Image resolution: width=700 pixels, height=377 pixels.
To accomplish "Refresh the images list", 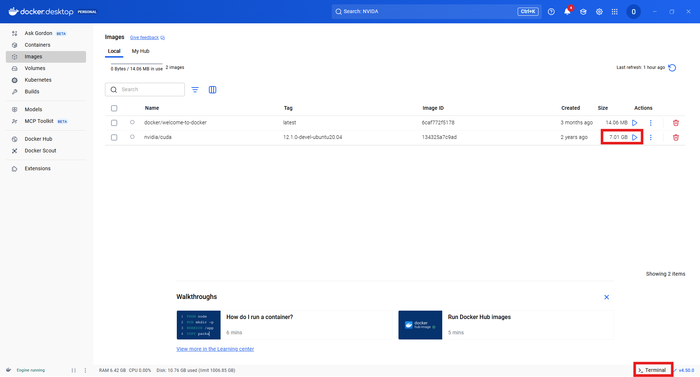I will pos(672,68).
